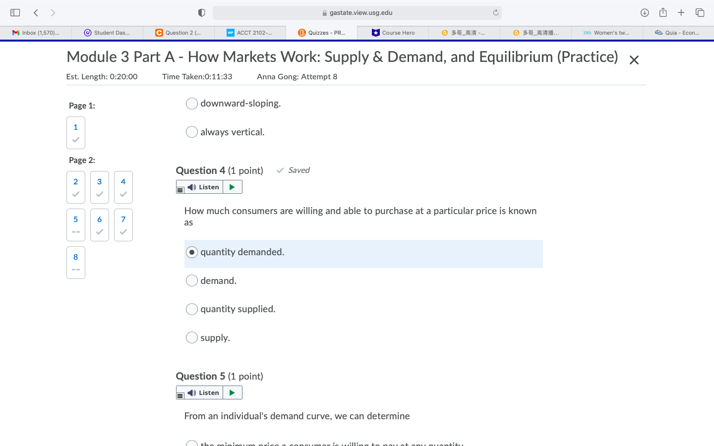Click the Downloads icon in Safari toolbar
714x446 pixels.
(x=645, y=12)
